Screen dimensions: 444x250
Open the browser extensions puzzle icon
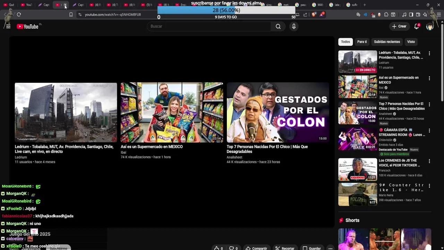click(386, 15)
